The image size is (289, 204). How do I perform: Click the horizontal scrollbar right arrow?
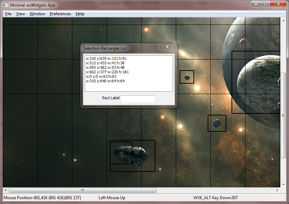coord(277,190)
